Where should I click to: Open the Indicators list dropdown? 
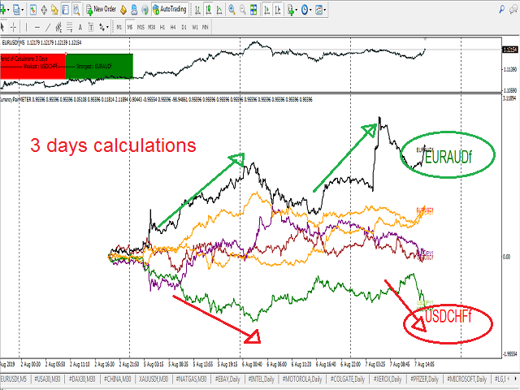(x=292, y=10)
